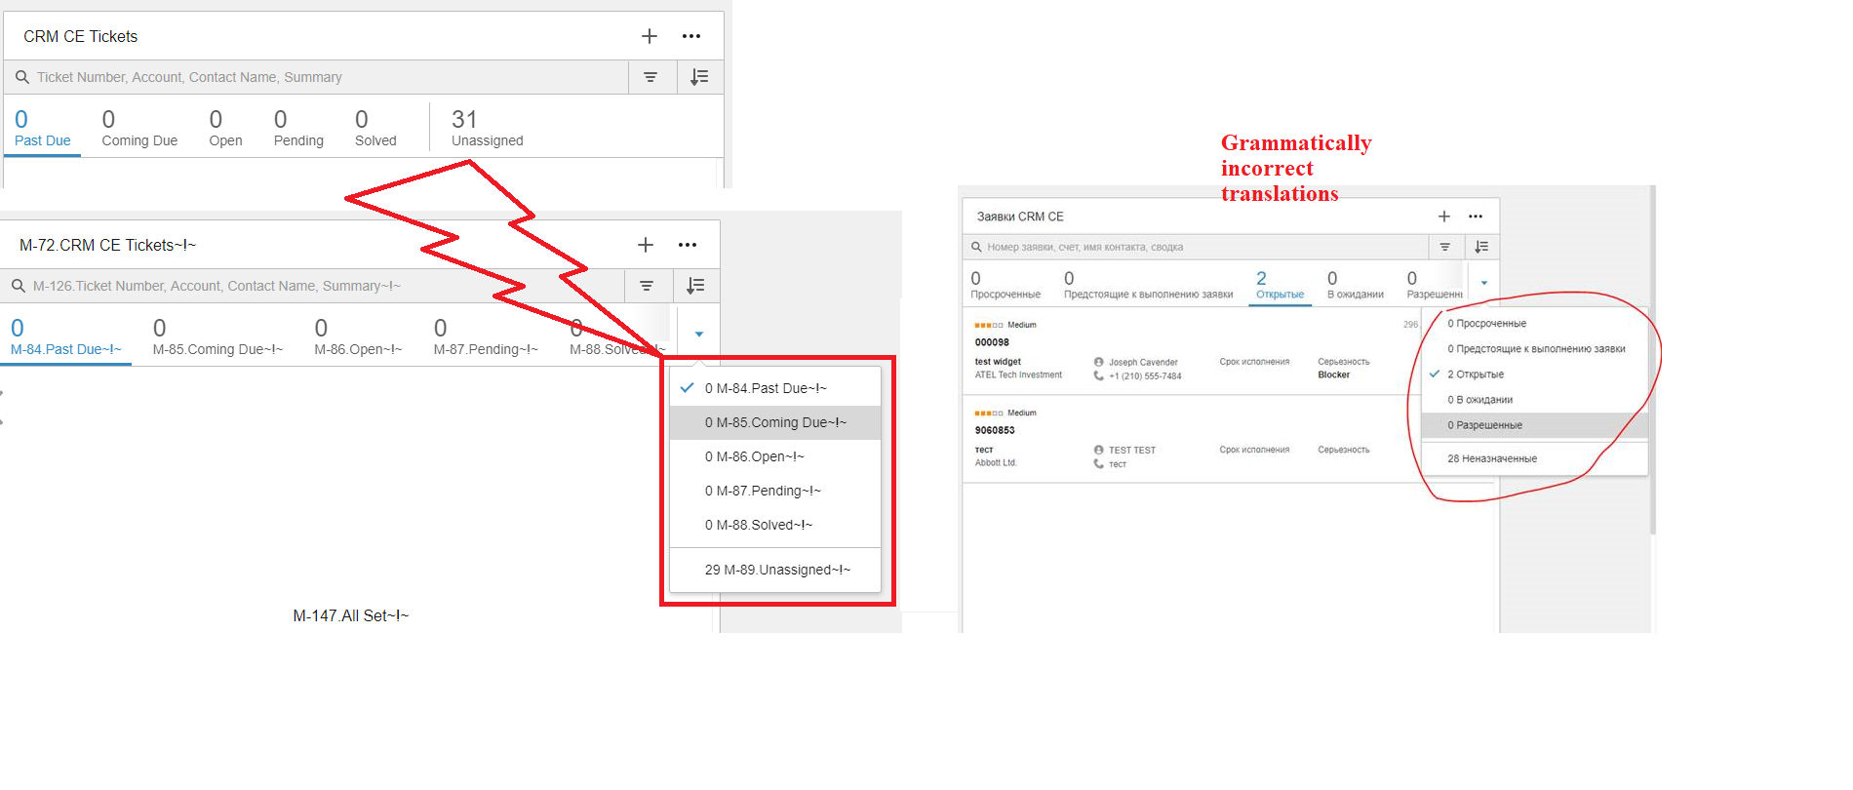The image size is (1853, 790).
Task: Choose 29 M-89.Unassigned menu entry
Action: click(x=775, y=570)
